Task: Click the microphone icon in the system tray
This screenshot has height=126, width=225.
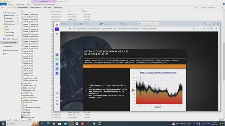Action: pos(200,124)
